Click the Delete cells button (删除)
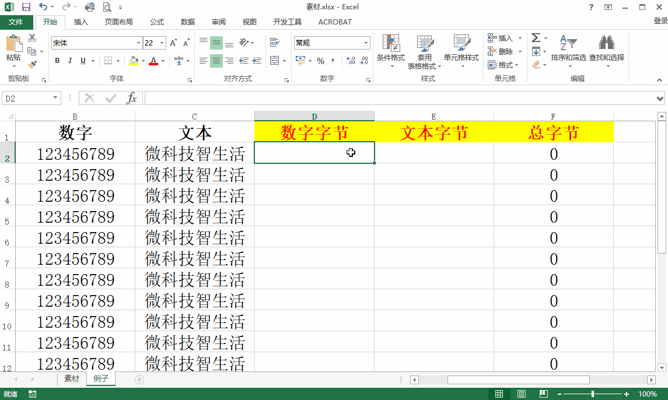This screenshot has width=668, height=400. (500, 51)
